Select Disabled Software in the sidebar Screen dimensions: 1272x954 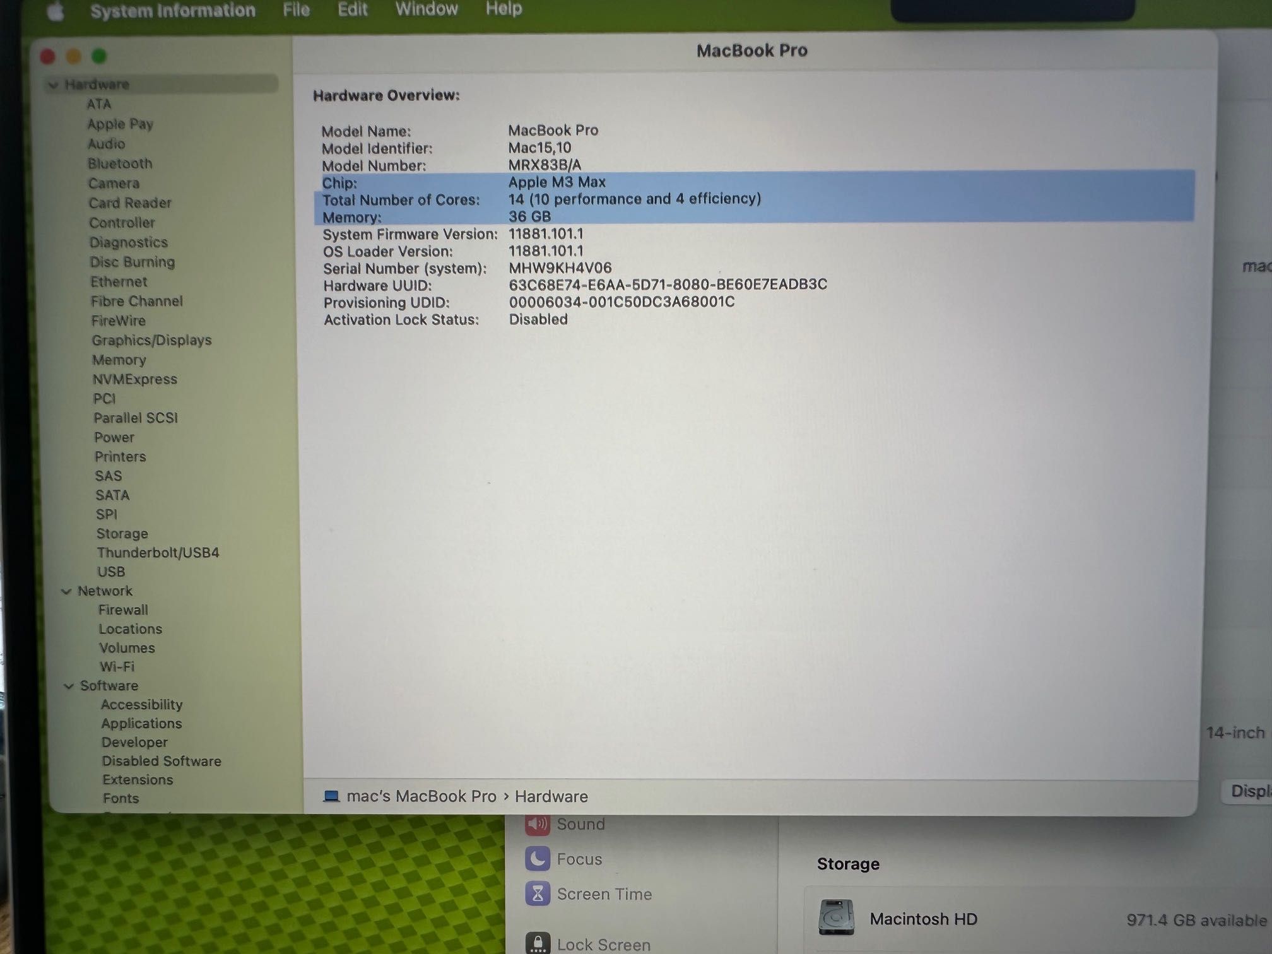162,762
